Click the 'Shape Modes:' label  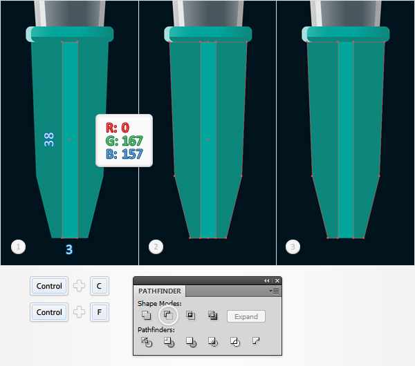click(160, 303)
